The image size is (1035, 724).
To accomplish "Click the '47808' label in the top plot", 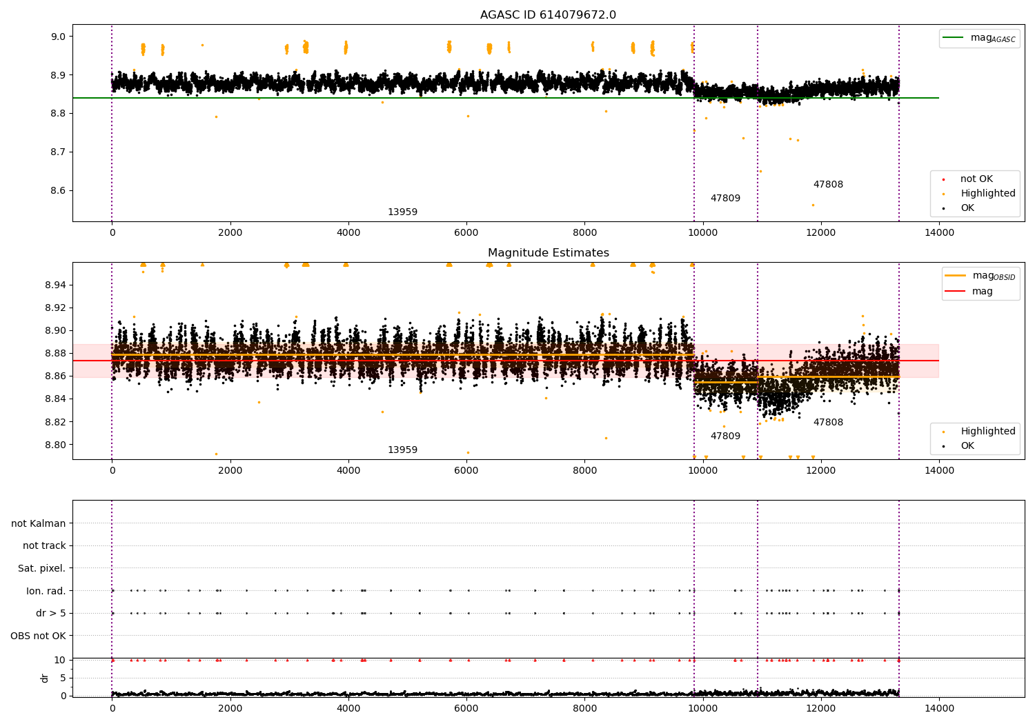I will click(x=828, y=185).
